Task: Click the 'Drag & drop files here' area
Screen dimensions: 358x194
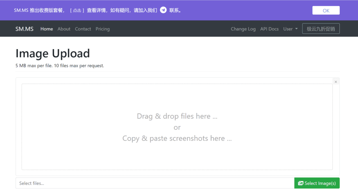Action: tap(177, 116)
